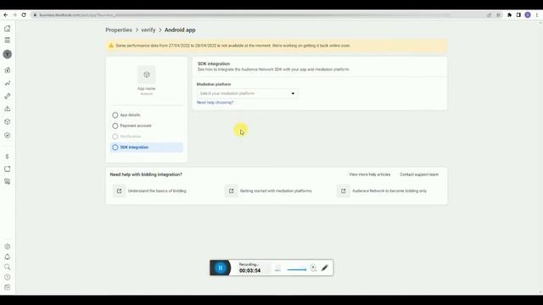Open the warning triangle icon in sidebar

point(8,108)
